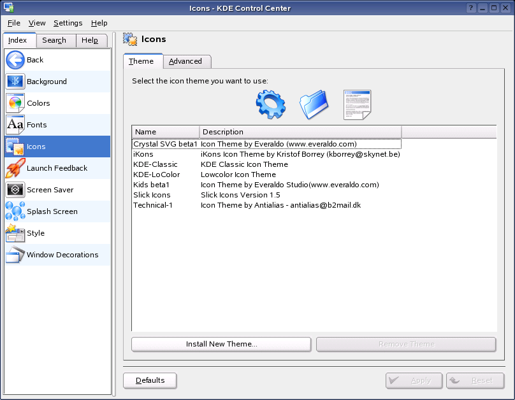Open the File menu
Screen dimensions: 515x400
coord(14,23)
